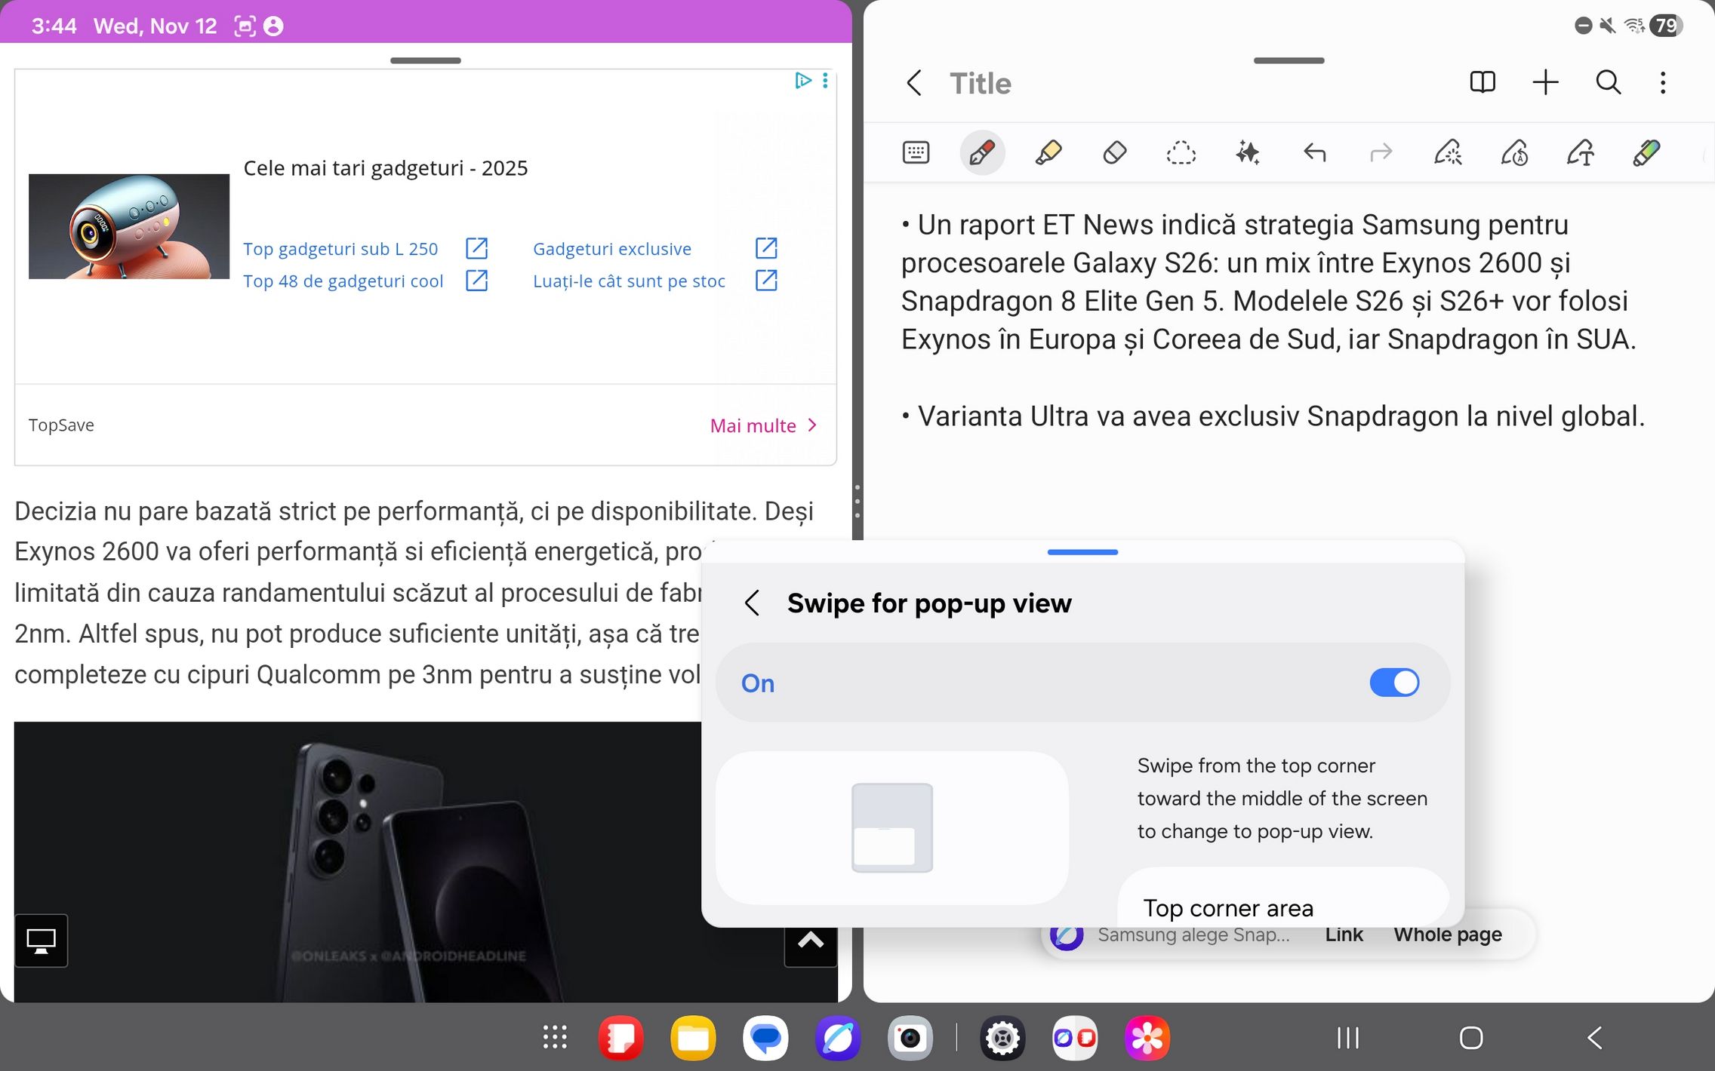Tap the note Title field
This screenshot has height=1071, width=1715.
click(980, 83)
